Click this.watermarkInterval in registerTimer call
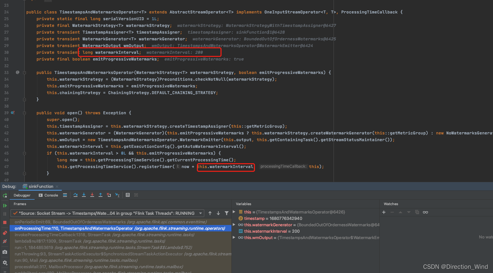The width and height of the screenshot is (493, 273). click(x=225, y=167)
